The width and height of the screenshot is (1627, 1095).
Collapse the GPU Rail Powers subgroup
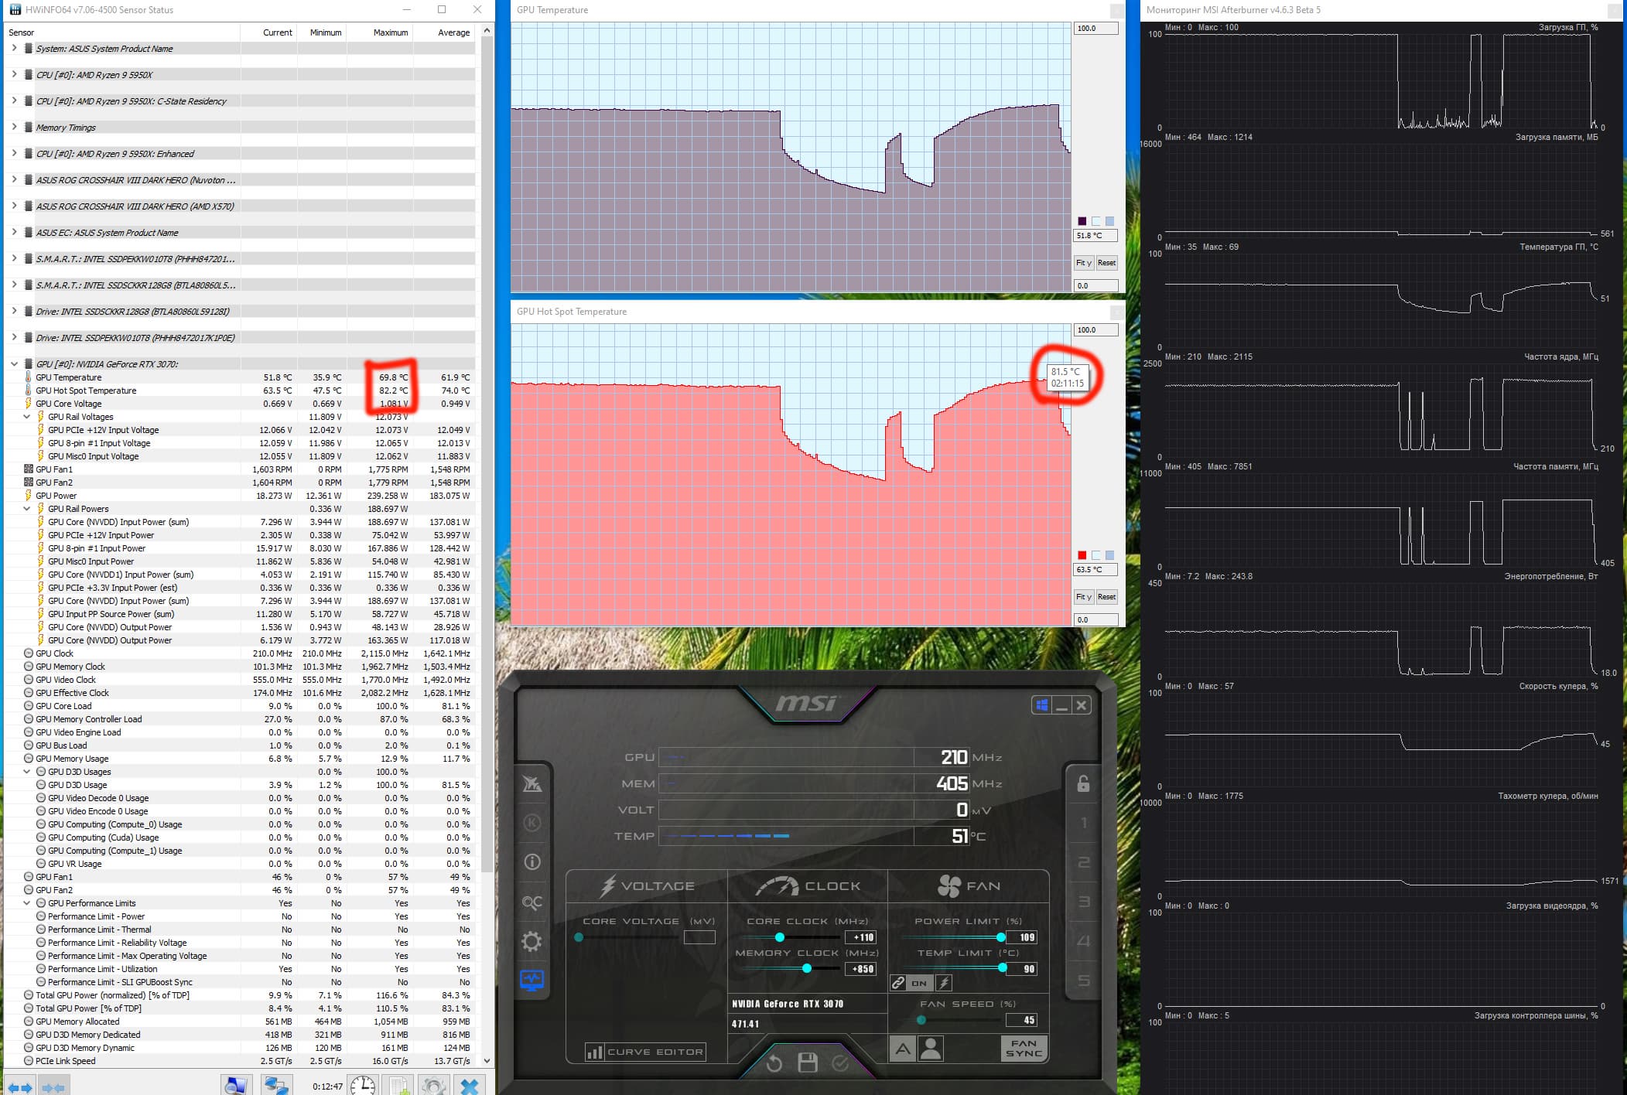click(x=27, y=509)
